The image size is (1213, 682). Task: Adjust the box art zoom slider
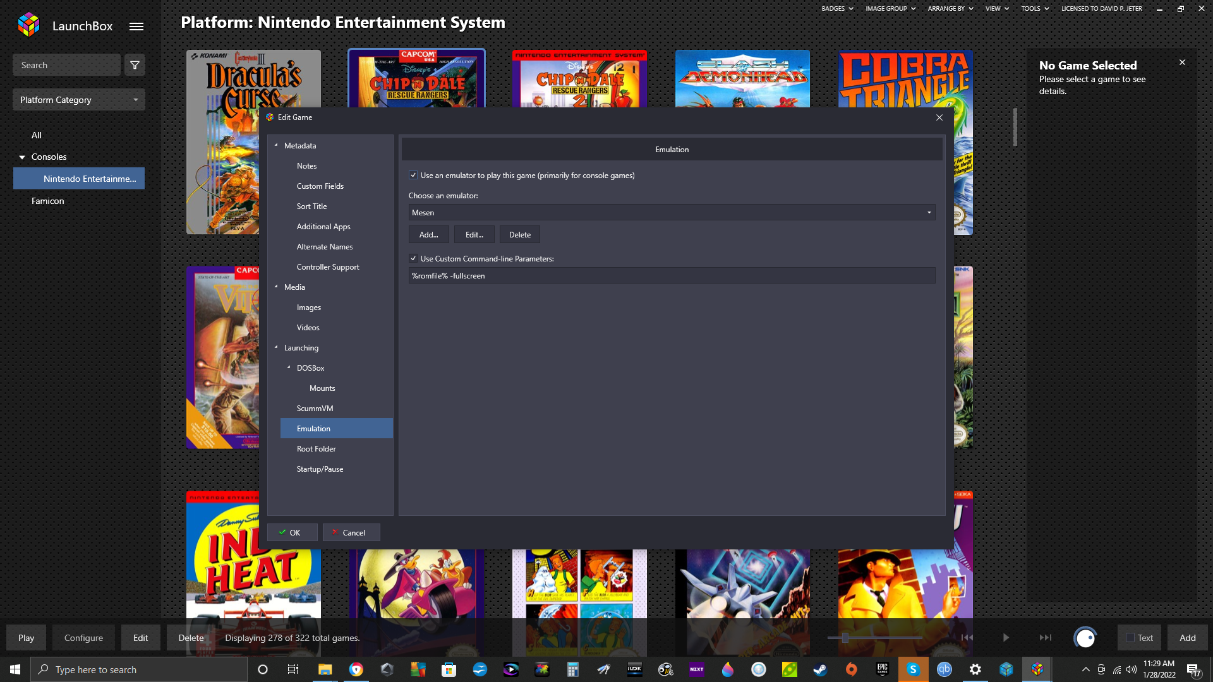pos(845,638)
